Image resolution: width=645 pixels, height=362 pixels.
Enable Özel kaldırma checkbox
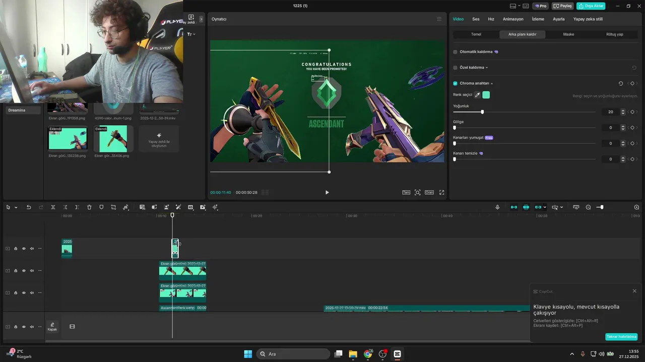(456, 67)
